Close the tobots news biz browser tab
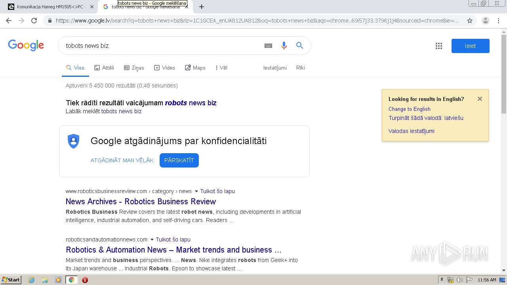Viewport: 507px width, 285px height. tap(186, 7)
